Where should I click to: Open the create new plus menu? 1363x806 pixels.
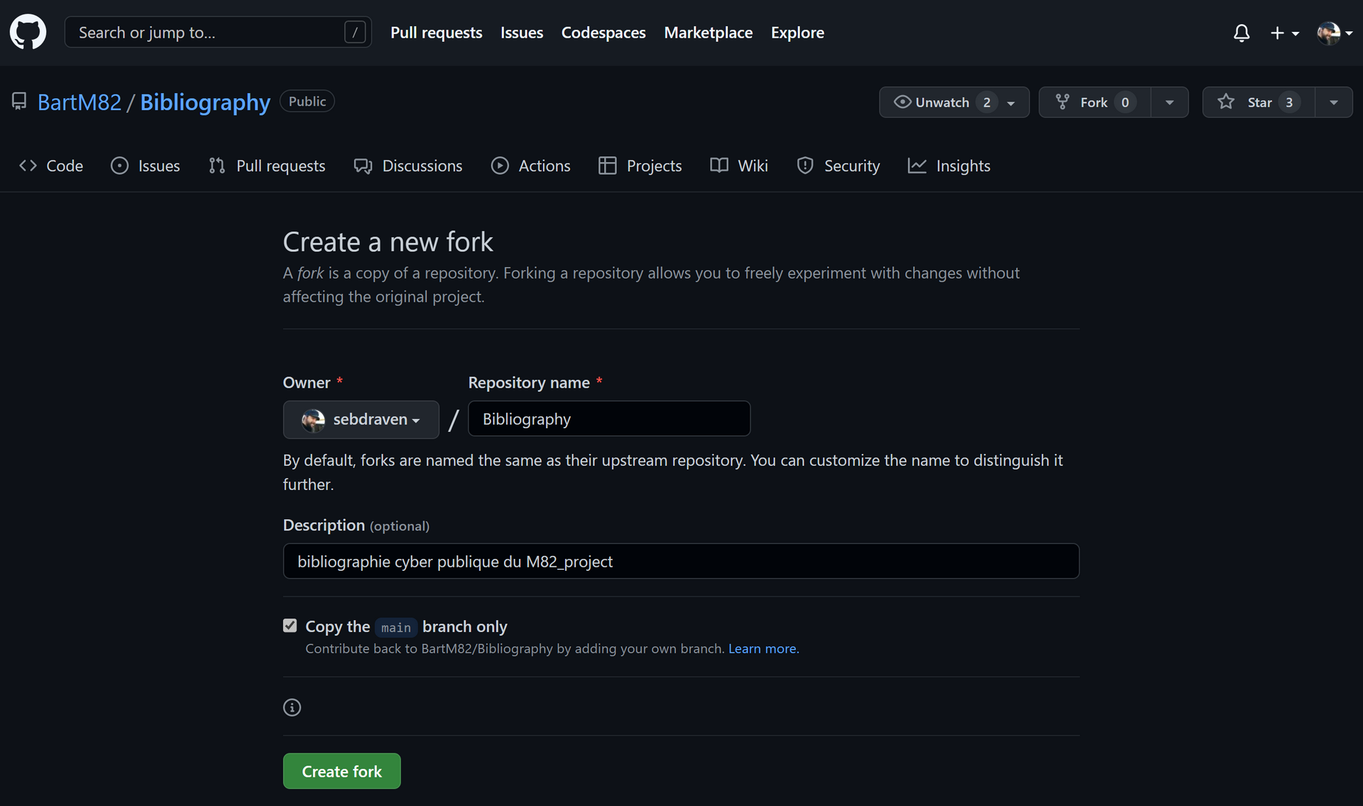[1283, 33]
